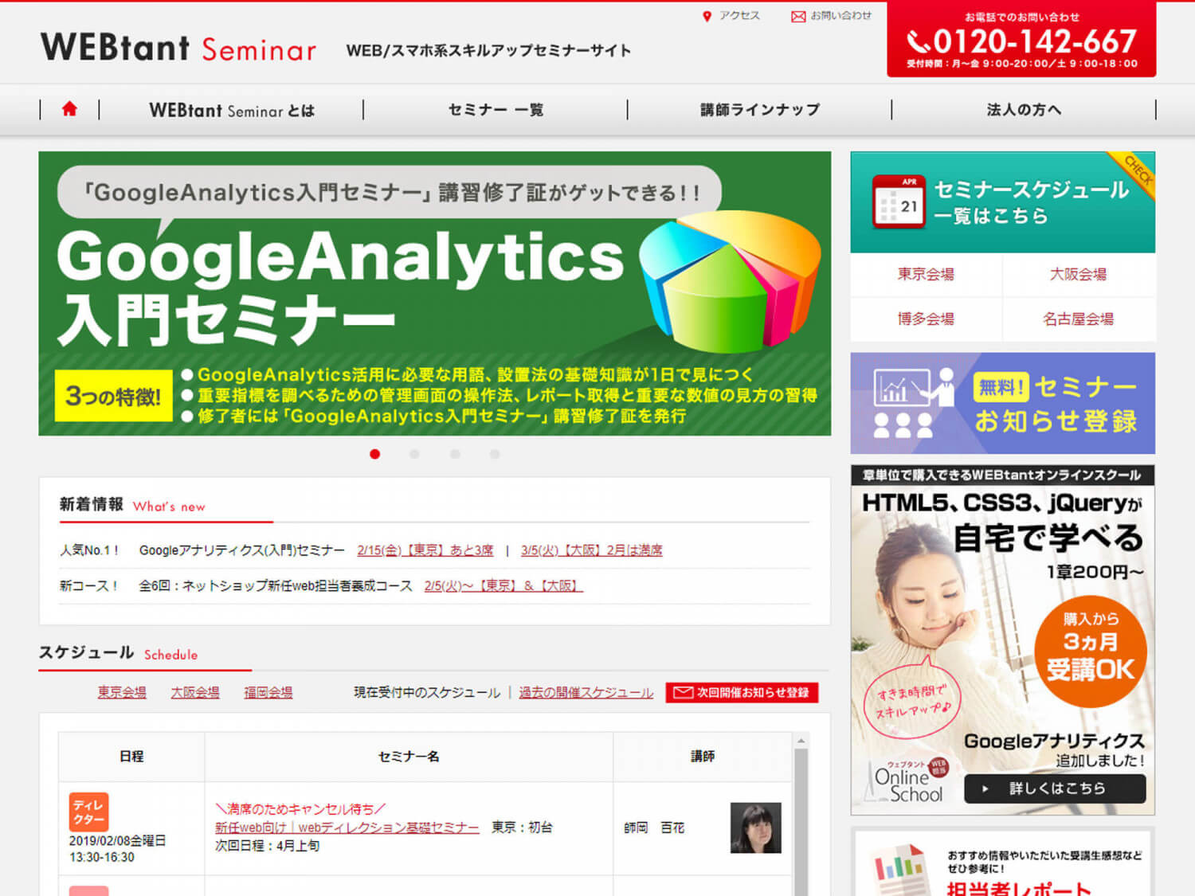Click the Online School logo in ad

tap(907, 781)
